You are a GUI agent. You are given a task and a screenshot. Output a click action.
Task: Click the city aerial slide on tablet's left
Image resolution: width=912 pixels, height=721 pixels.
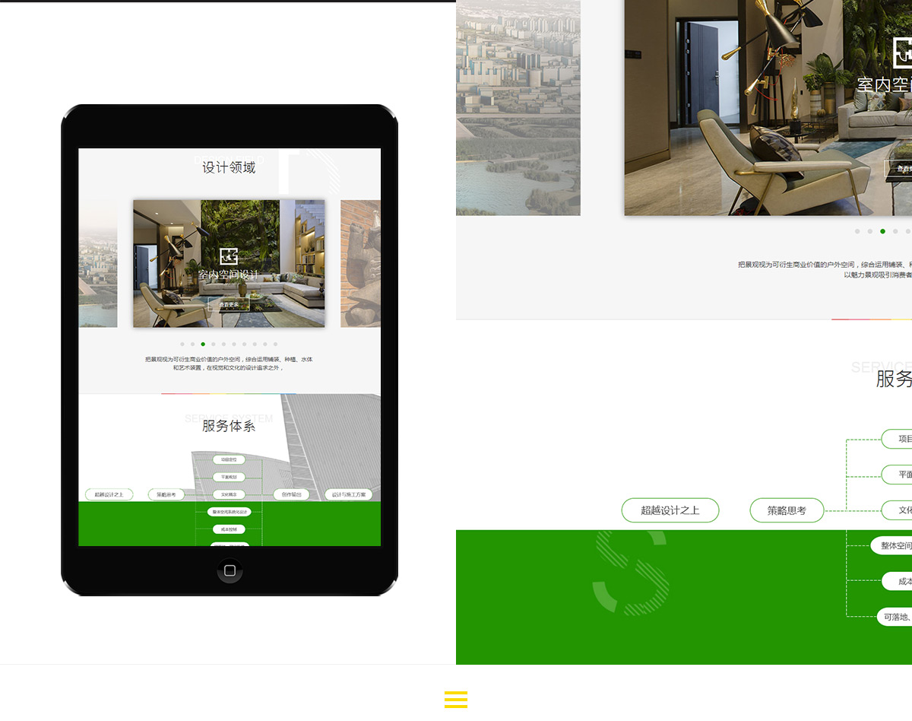click(98, 264)
